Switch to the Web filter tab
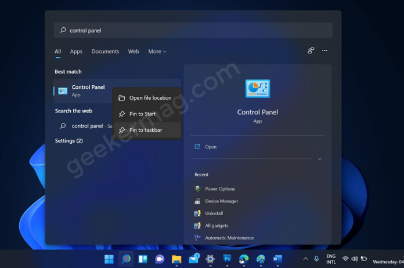The height and width of the screenshot is (268, 404). coord(134,52)
